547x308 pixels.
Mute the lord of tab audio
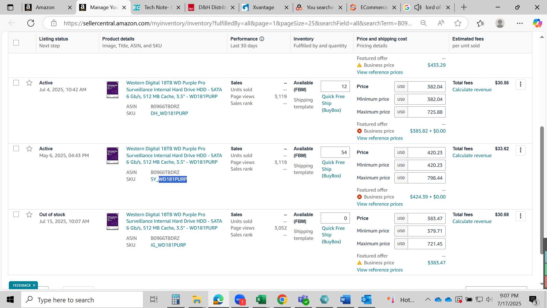pos(418,7)
